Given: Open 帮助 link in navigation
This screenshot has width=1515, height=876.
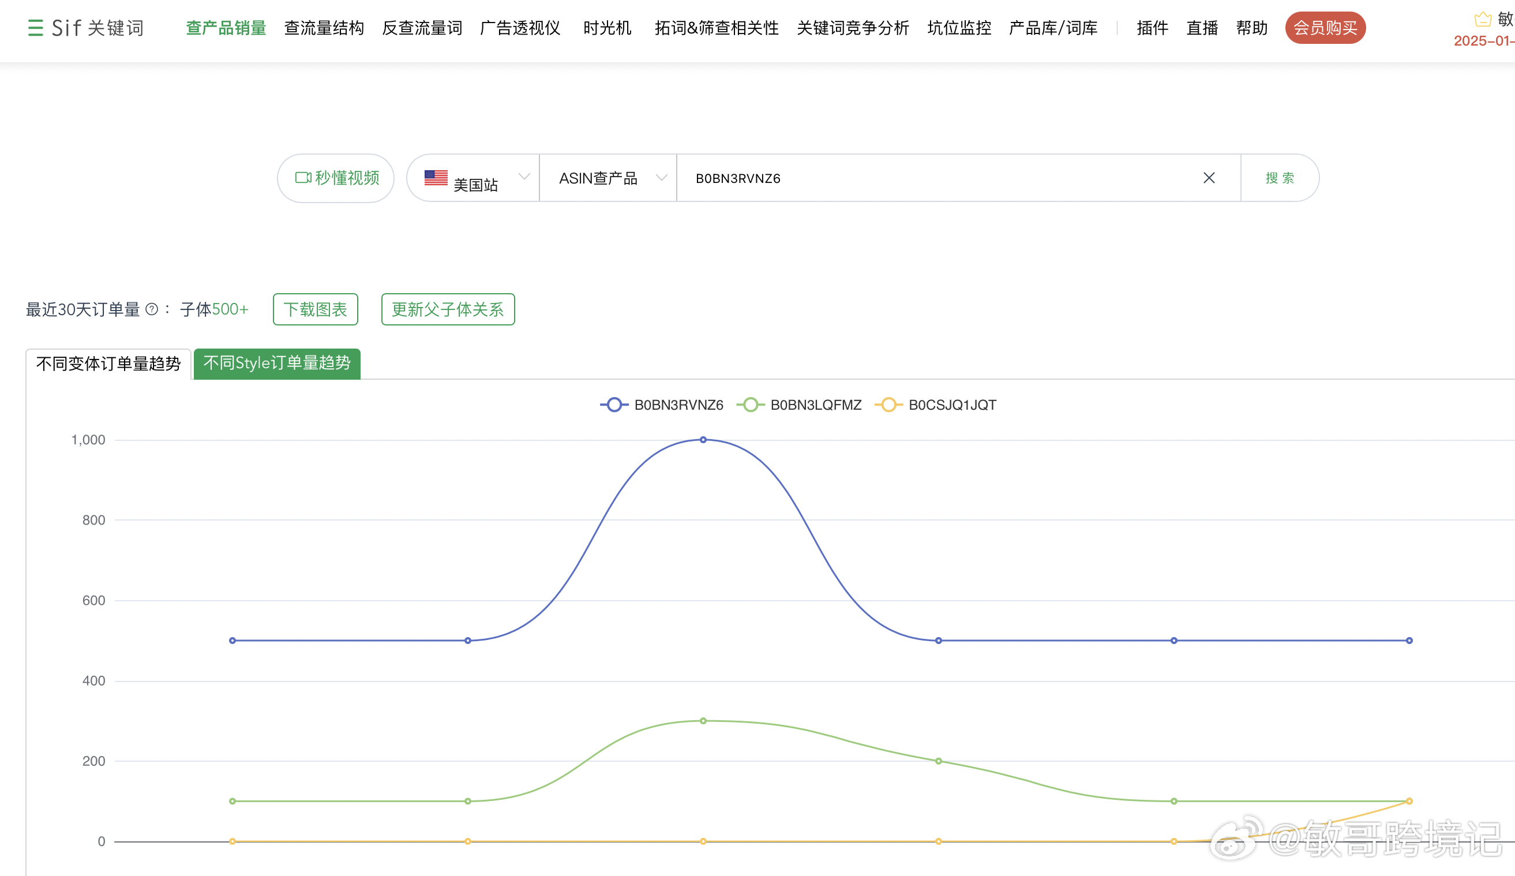Looking at the screenshot, I should 1252,28.
